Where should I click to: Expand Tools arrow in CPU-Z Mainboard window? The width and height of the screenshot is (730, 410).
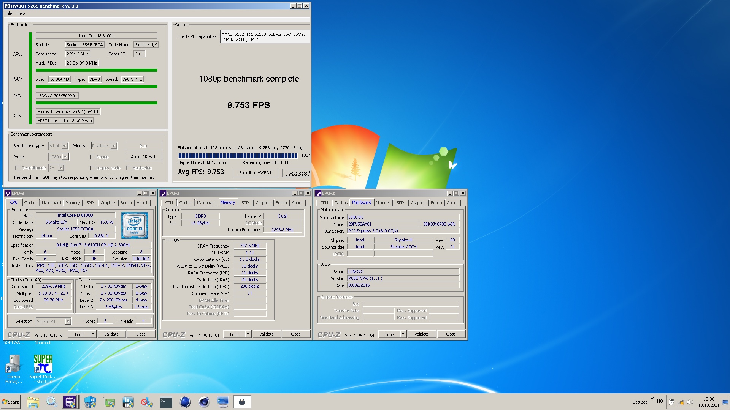(x=403, y=334)
